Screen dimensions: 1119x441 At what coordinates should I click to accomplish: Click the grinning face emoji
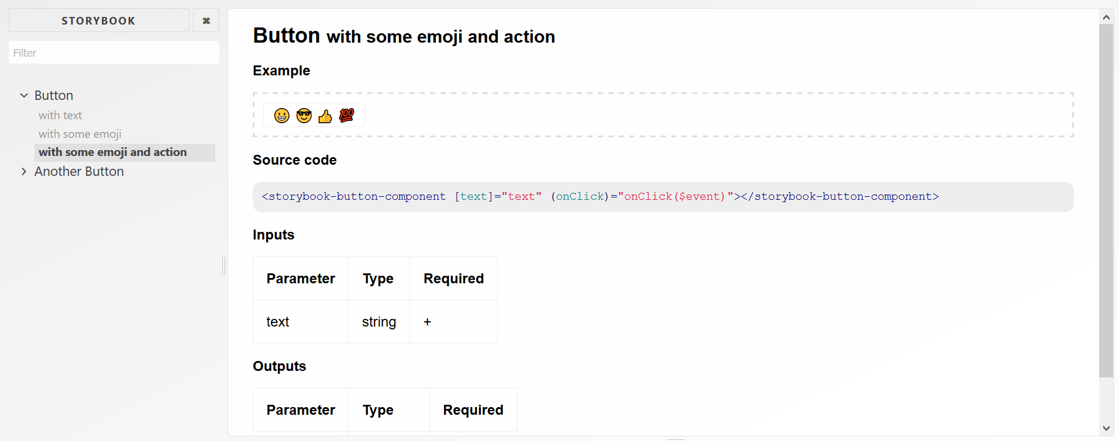click(x=282, y=116)
